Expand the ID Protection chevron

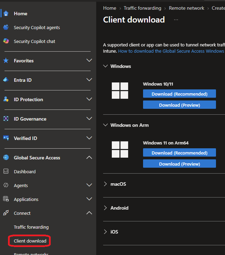[x=89, y=99]
